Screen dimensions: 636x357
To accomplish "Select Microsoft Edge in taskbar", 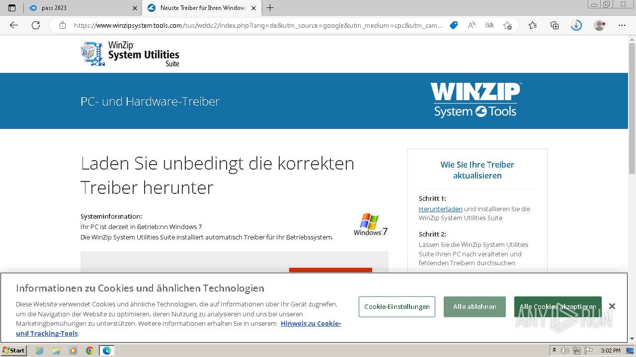I will click(106, 351).
